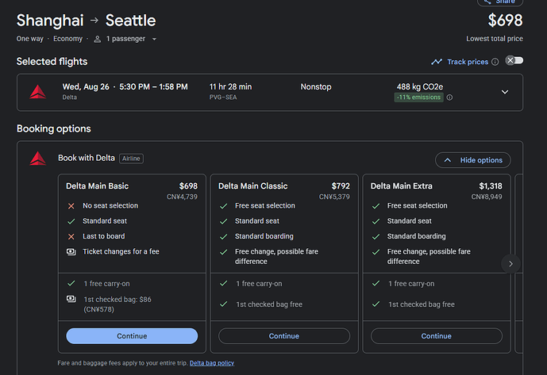Screen dimensions: 547x375
Task: Click checkmark beside Main Extra 1 free carry-on
Action: click(x=376, y=283)
